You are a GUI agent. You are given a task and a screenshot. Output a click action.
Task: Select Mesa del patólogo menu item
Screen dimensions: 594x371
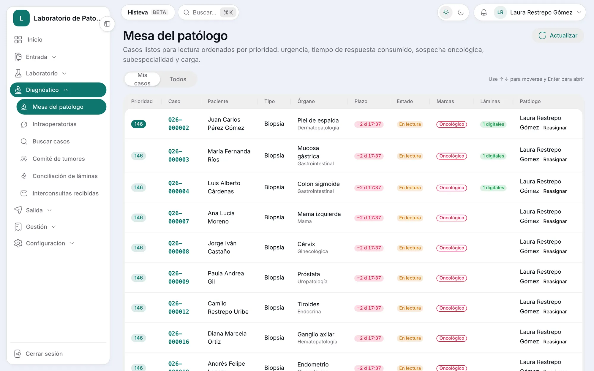tap(61, 107)
